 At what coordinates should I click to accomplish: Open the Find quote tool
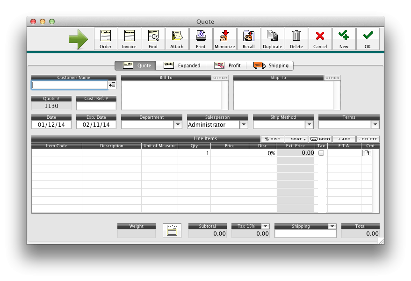point(153,39)
